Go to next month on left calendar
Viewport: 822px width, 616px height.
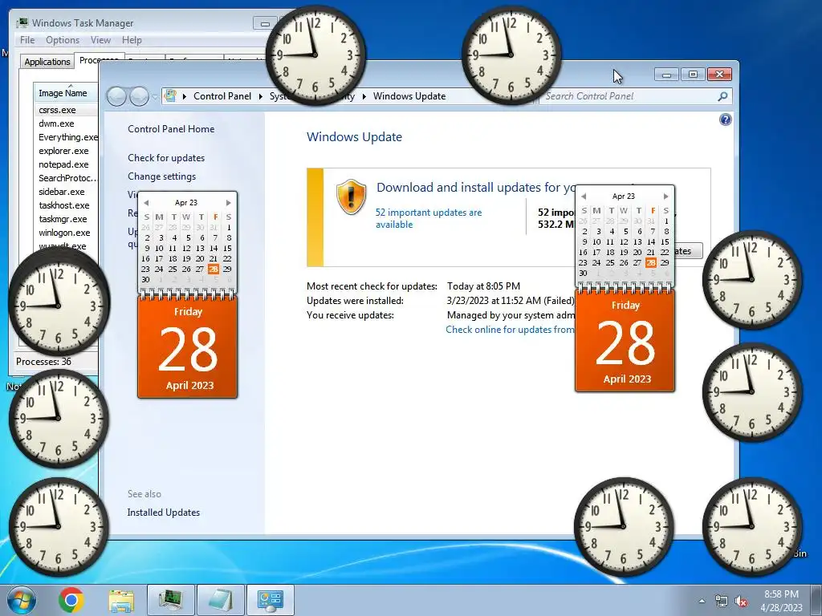(229, 203)
